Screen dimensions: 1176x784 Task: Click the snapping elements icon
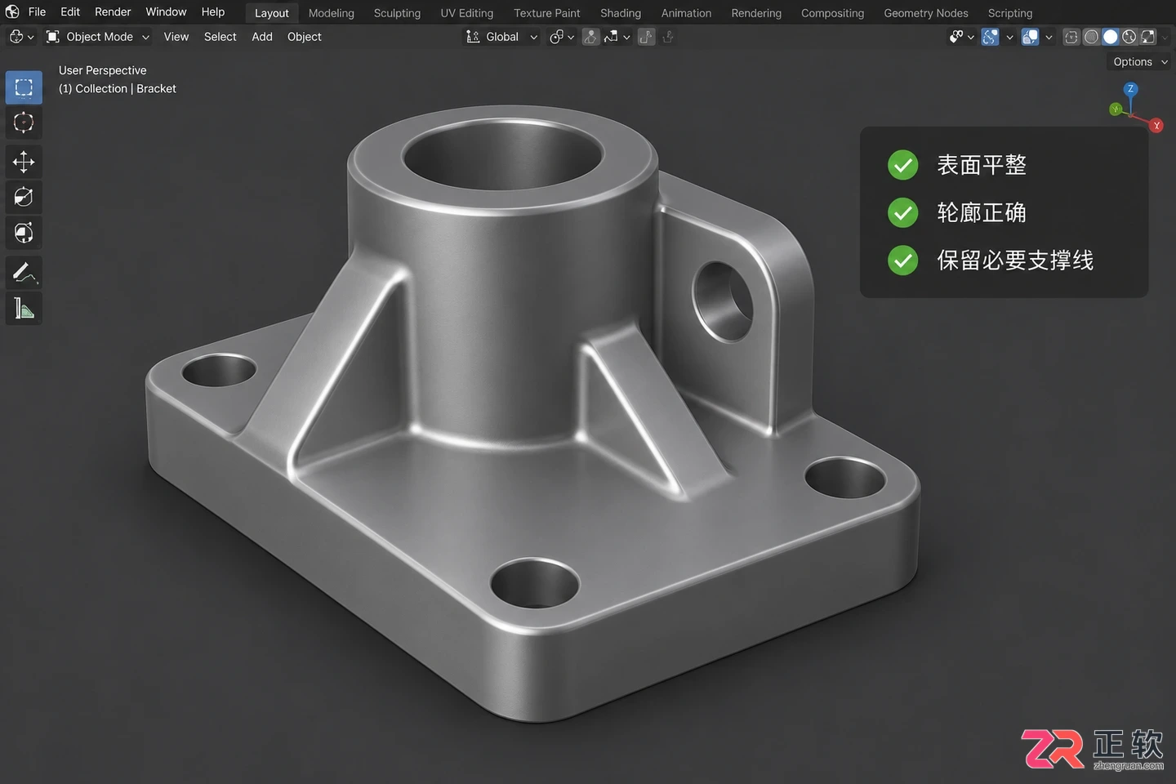click(611, 37)
